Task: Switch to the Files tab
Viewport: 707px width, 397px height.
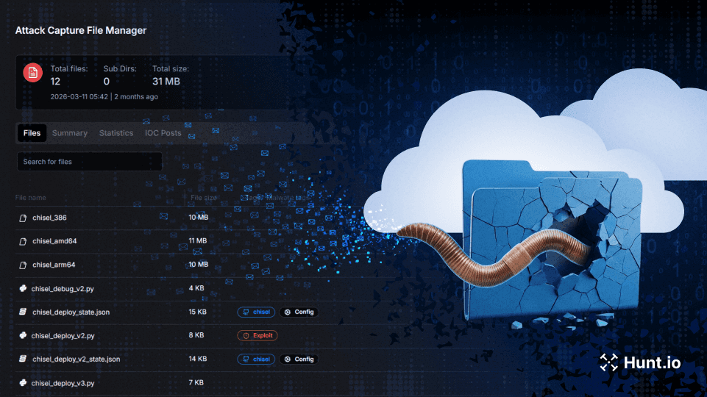Action: pos(32,133)
